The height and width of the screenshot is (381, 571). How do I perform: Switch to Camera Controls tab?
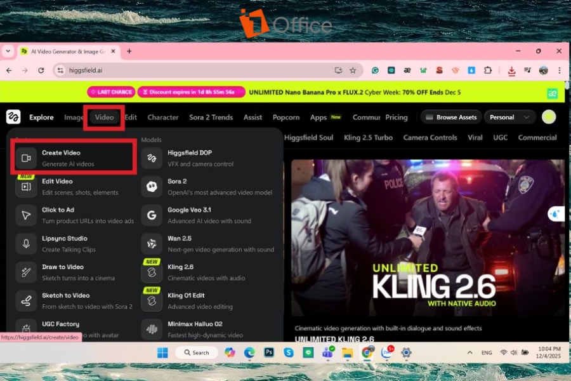tap(430, 137)
